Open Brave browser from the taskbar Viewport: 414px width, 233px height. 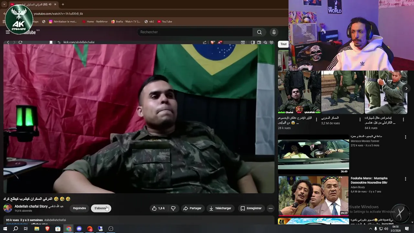coord(48,229)
